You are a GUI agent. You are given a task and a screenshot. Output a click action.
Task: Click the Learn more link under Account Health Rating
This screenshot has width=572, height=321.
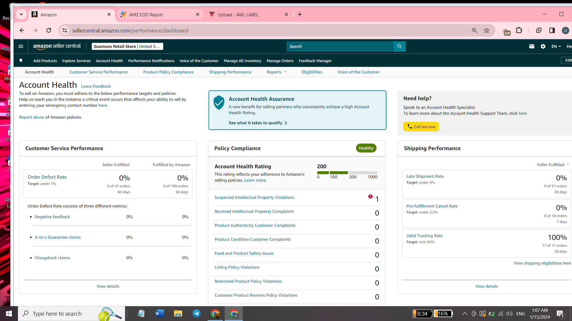tap(255, 180)
